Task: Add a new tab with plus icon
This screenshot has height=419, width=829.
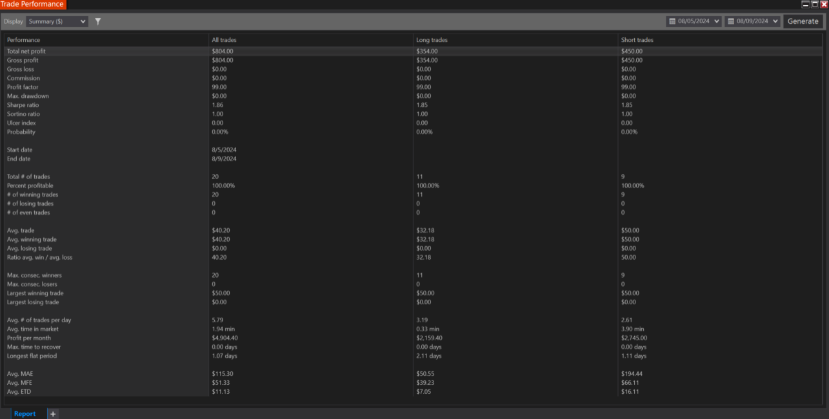Action: pos(53,414)
